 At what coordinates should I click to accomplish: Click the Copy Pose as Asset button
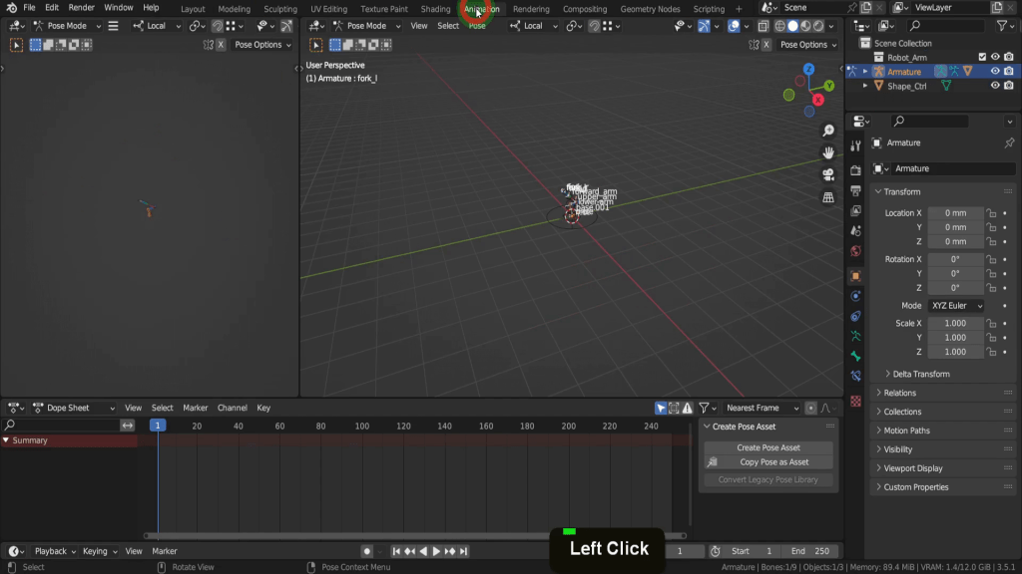point(767,462)
